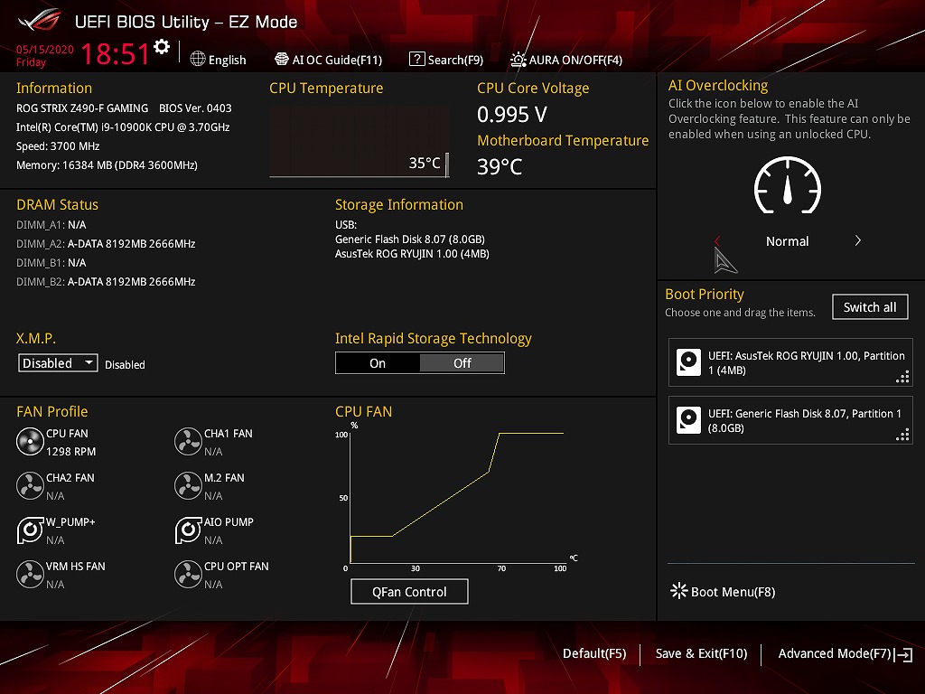
Task: Click the CHA1 FAN icon
Action: 188,441
